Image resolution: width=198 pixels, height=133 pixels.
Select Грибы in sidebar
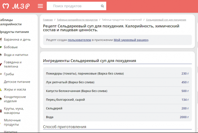click(9, 74)
